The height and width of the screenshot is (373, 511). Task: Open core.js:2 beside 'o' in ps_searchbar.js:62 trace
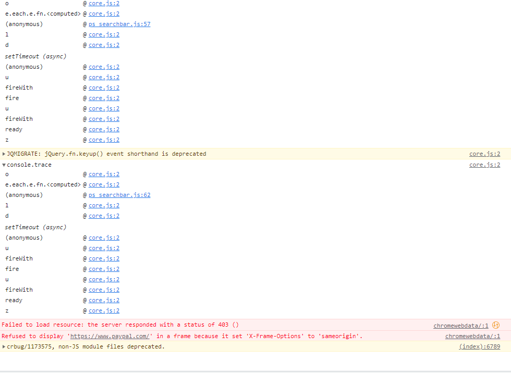point(104,175)
